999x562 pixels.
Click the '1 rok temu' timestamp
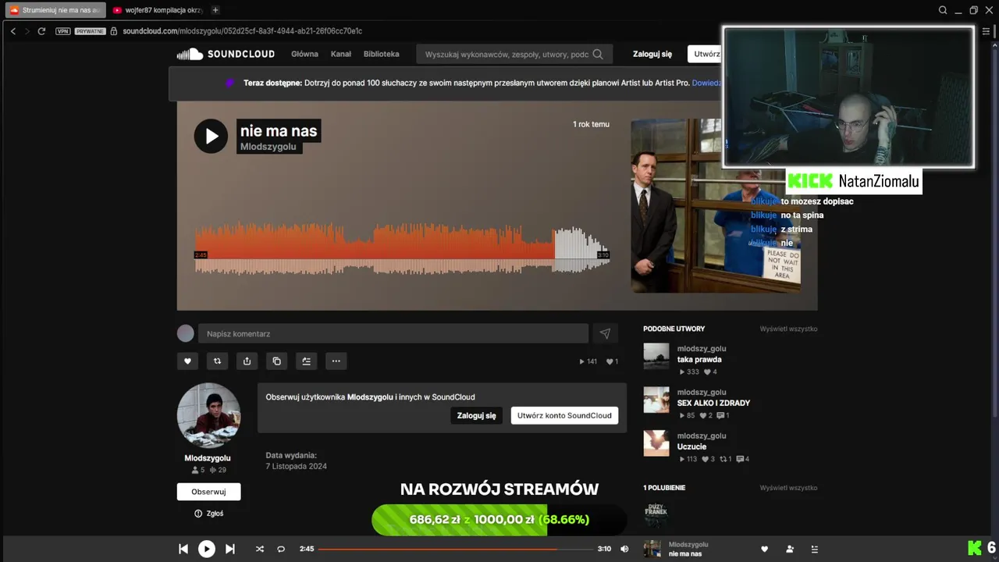591,124
